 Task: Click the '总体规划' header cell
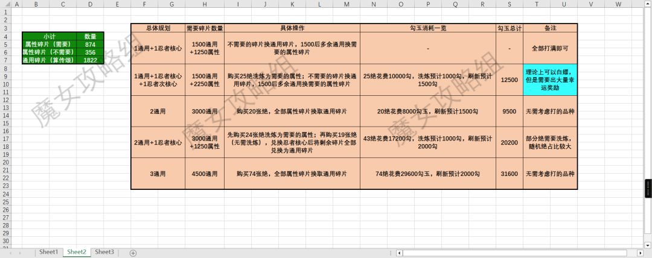[158, 28]
